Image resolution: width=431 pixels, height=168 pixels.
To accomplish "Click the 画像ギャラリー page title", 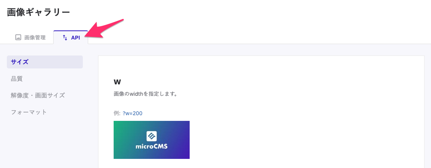I will [38, 13].
